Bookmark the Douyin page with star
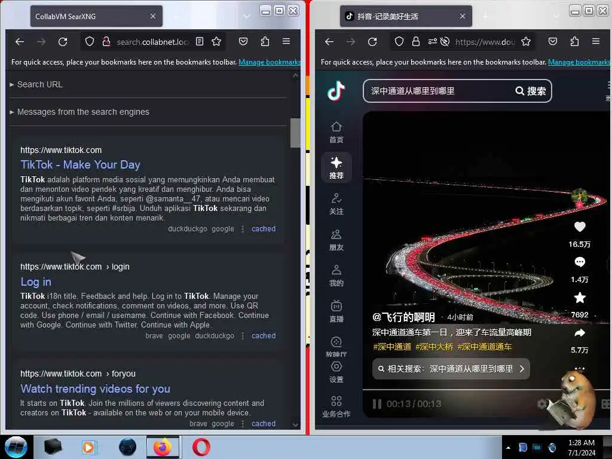Image resolution: width=612 pixels, height=459 pixels. tap(526, 41)
